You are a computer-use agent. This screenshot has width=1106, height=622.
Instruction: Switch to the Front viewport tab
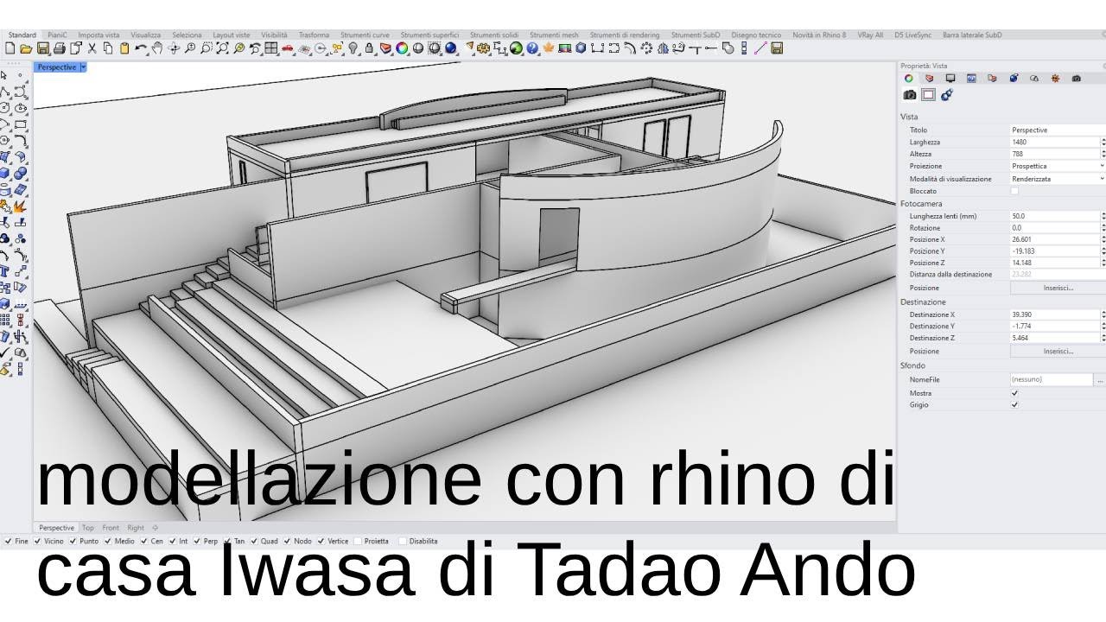click(111, 528)
